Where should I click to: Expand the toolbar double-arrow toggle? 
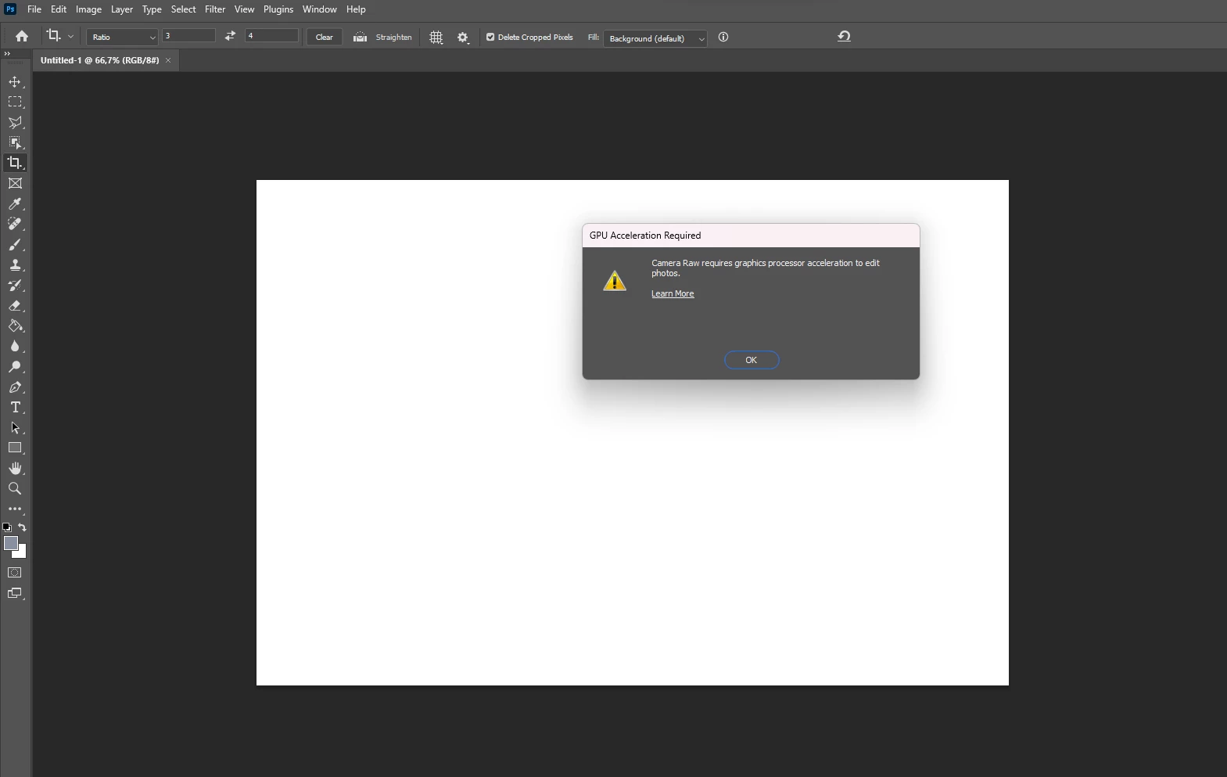[x=7, y=53]
